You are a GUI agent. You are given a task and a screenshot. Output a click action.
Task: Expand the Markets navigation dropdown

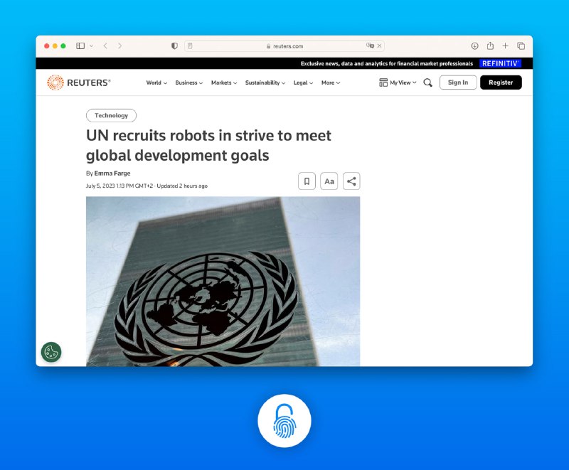coord(224,82)
